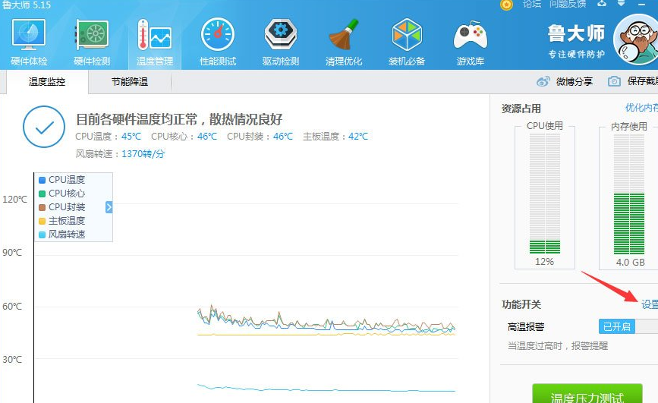Switch to the 温度监控 tab
The image size is (658, 403).
(x=47, y=82)
